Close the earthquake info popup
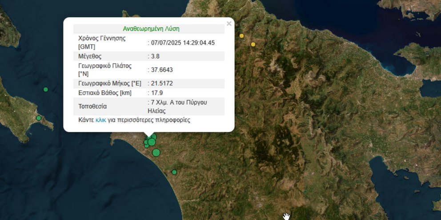The height and width of the screenshot is (220, 441). tap(229, 24)
